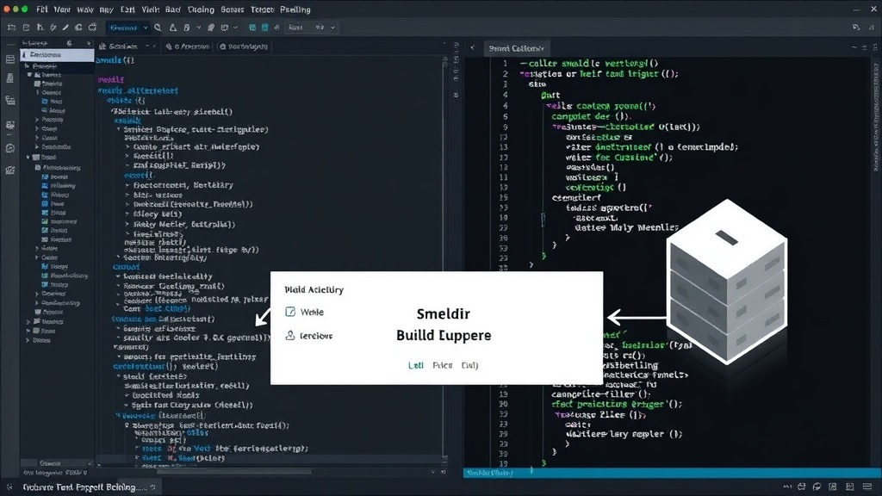Image resolution: width=882 pixels, height=496 pixels.
Task: Click the rightmost text button in dialog footer
Action: (469, 365)
